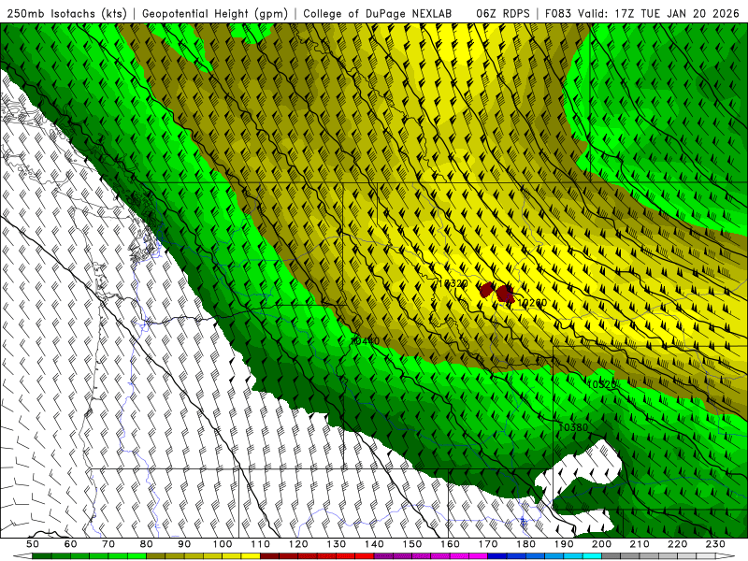Click the 80 value on the legend scale
The image size is (748, 561).
tap(147, 544)
